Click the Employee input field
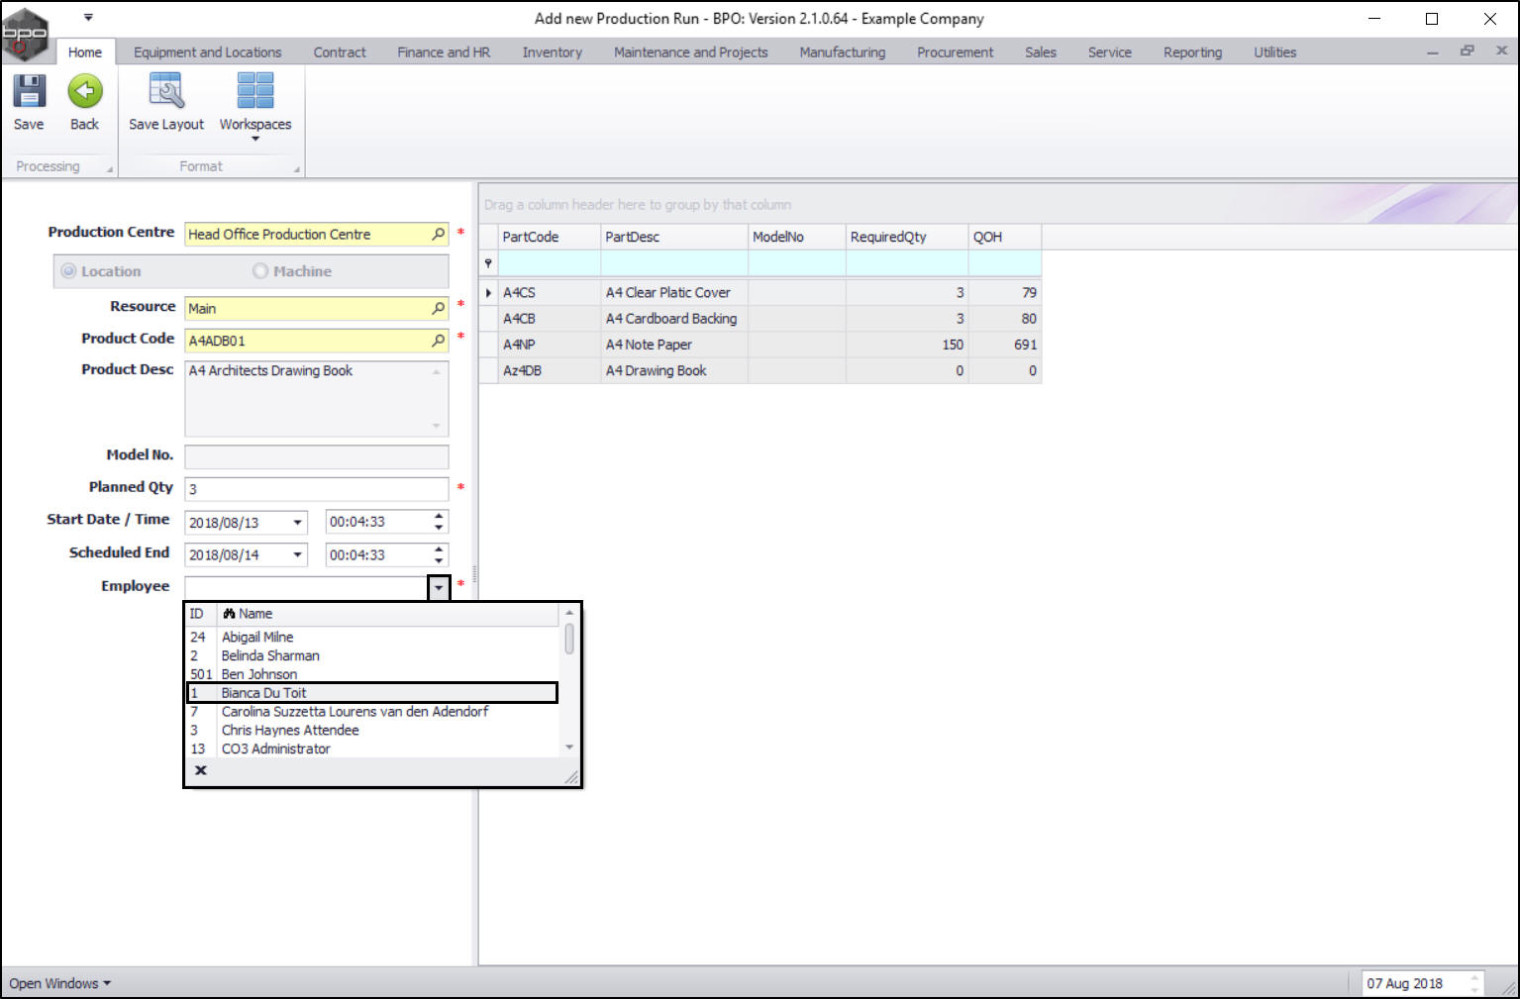The image size is (1520, 999). (307, 587)
